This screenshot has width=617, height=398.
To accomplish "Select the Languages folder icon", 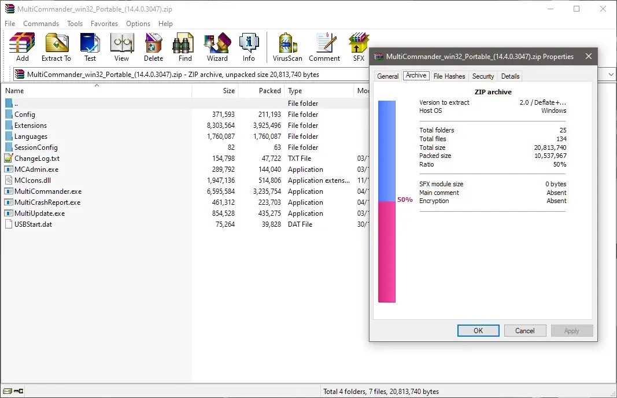I will click(x=9, y=136).
